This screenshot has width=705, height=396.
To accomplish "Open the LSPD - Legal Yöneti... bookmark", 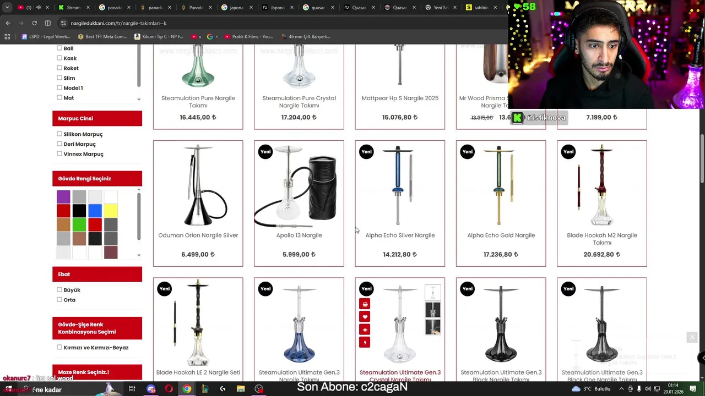I will tap(46, 36).
